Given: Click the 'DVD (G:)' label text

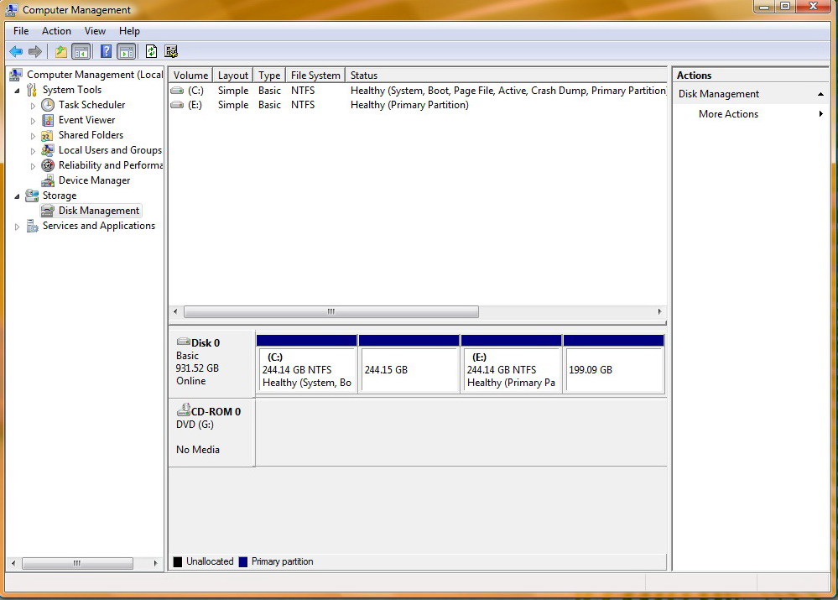Looking at the screenshot, I should (x=195, y=425).
